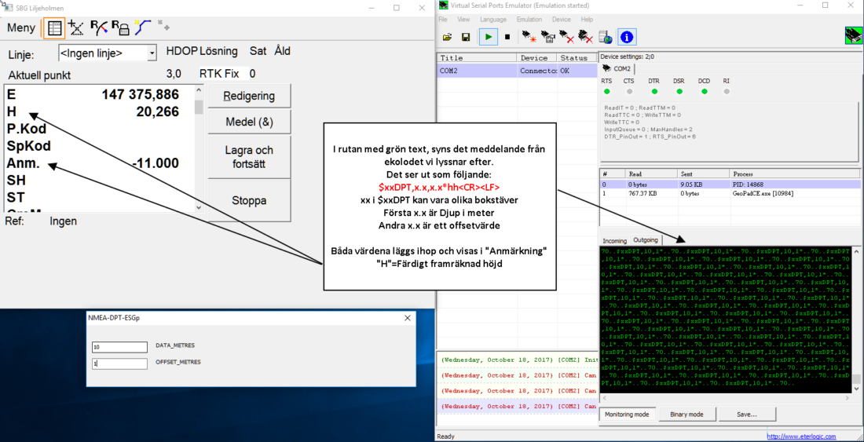Toggle Binary mode button
This screenshot has height=442, width=864.
click(686, 415)
